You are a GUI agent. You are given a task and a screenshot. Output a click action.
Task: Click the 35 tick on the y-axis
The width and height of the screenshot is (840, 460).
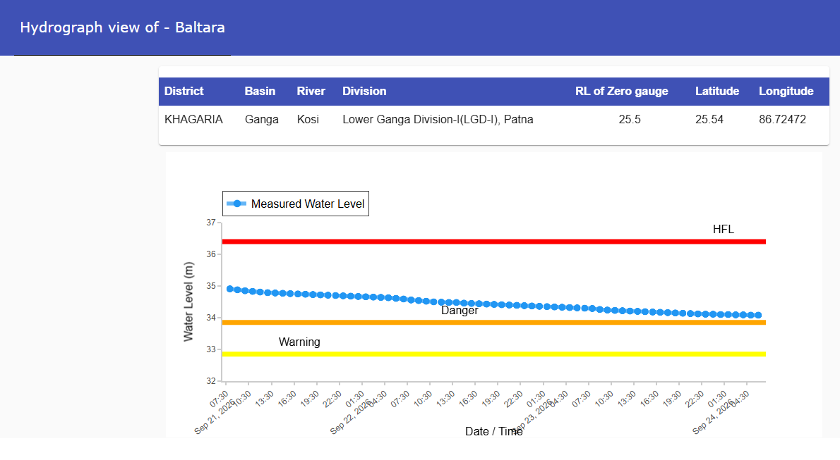pyautogui.click(x=211, y=286)
